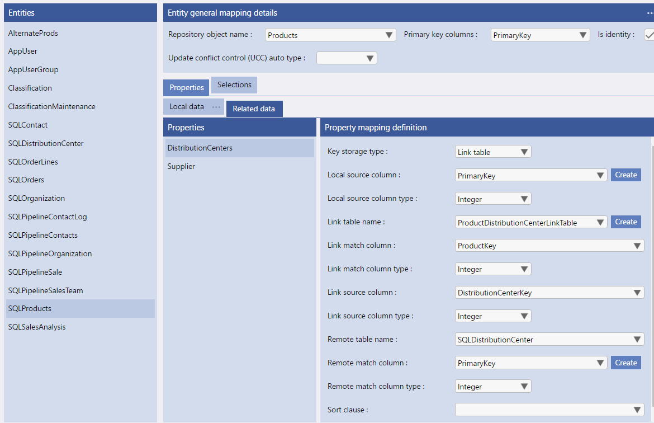Image resolution: width=654 pixels, height=423 pixels.
Task: Open the Link match column dropdown
Action: [549, 246]
